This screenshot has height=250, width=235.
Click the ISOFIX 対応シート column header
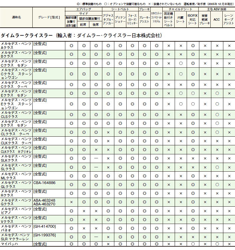(x=192, y=19)
